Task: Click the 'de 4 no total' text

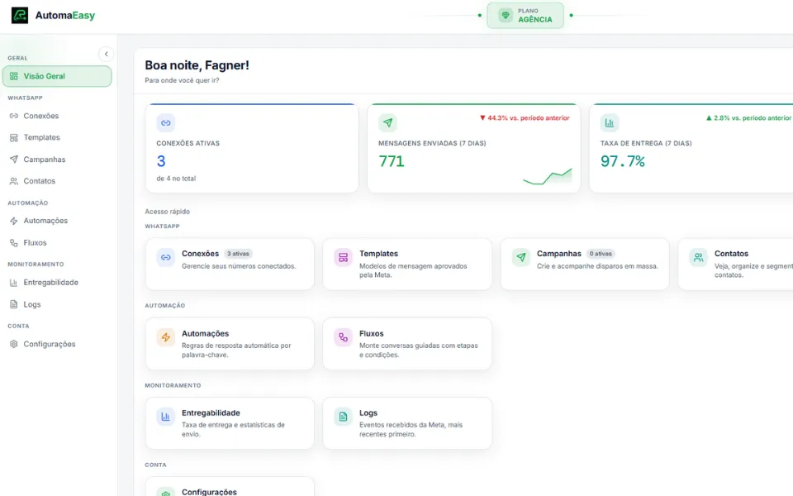Action: [x=176, y=179]
